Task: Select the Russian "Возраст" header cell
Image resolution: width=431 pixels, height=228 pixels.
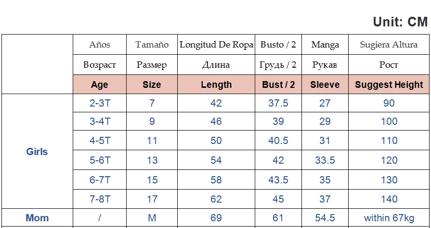Action: tap(100, 65)
